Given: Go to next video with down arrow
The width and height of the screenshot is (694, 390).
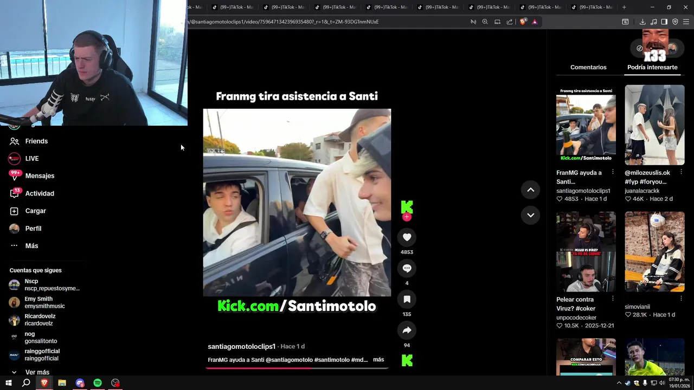Looking at the screenshot, I should coord(530,215).
